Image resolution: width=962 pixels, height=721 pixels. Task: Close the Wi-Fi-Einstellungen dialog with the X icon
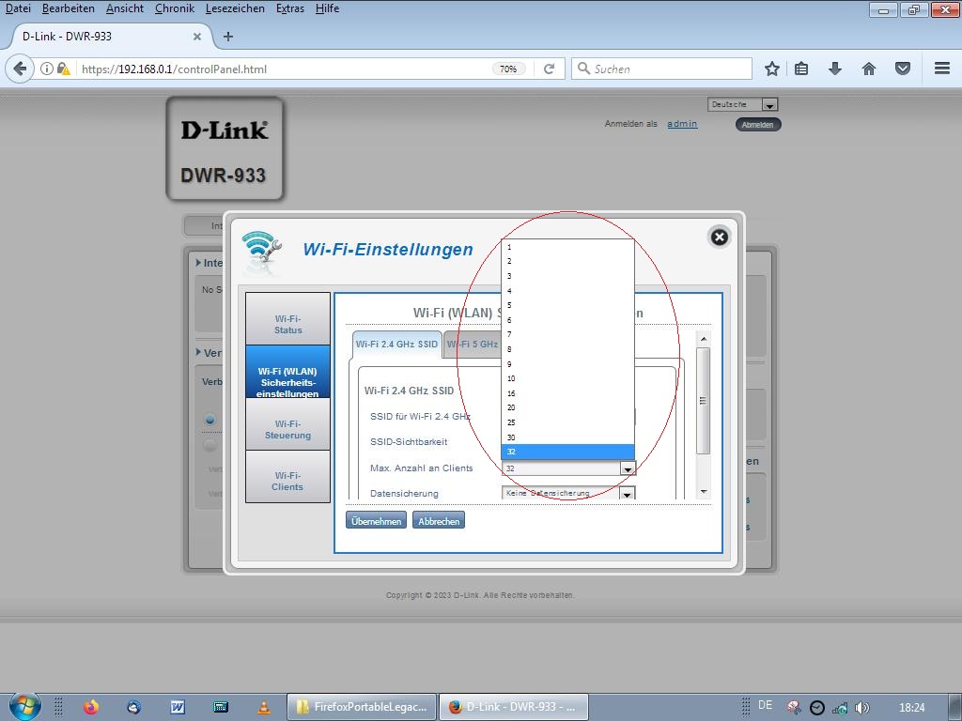(x=719, y=238)
